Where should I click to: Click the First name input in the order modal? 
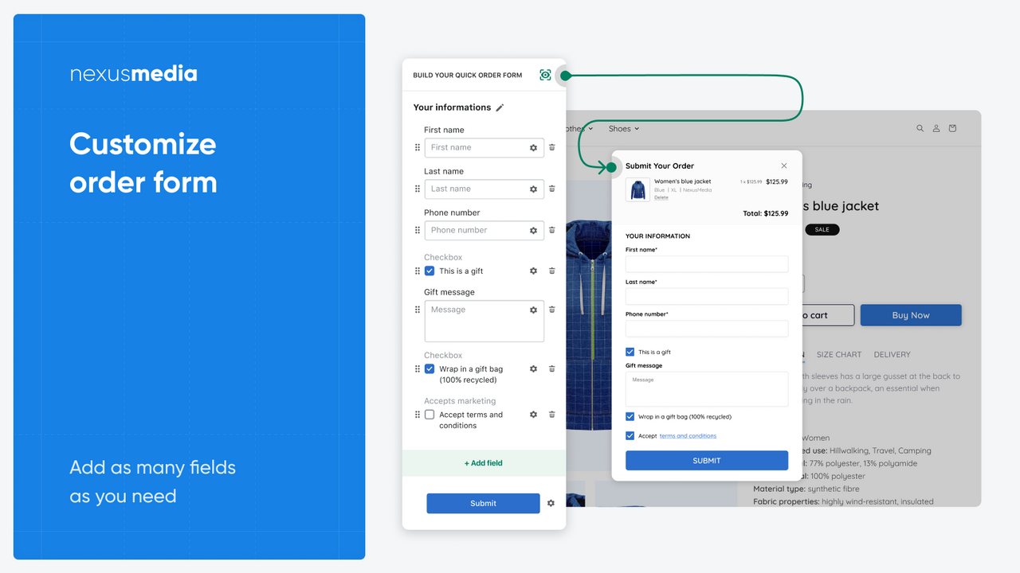click(x=707, y=263)
